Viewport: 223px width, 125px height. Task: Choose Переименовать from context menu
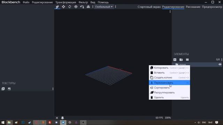pos(169,83)
